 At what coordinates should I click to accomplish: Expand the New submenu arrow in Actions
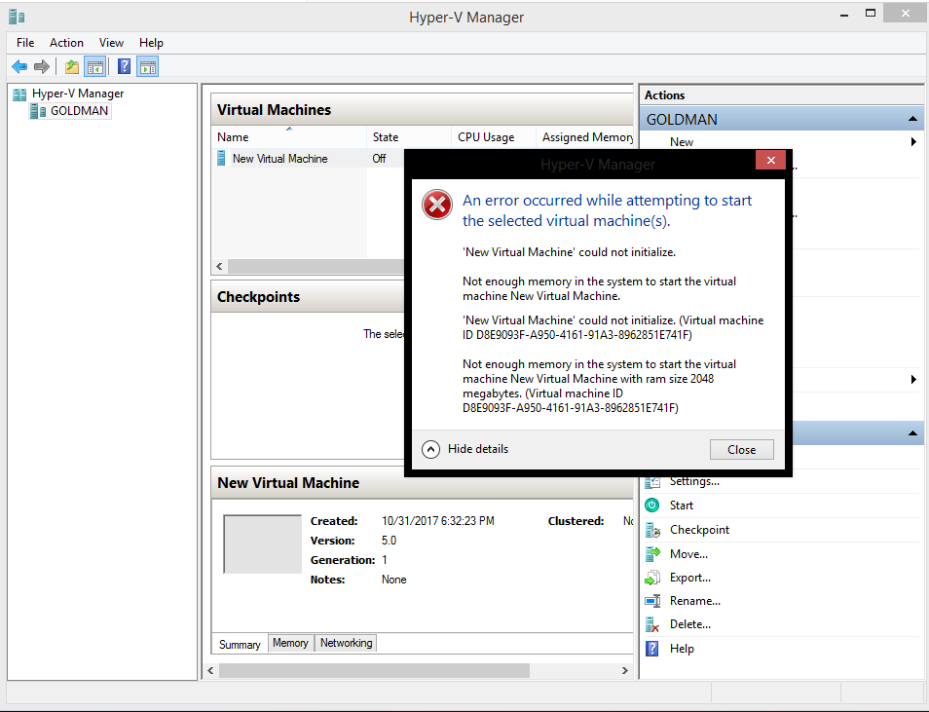913,141
